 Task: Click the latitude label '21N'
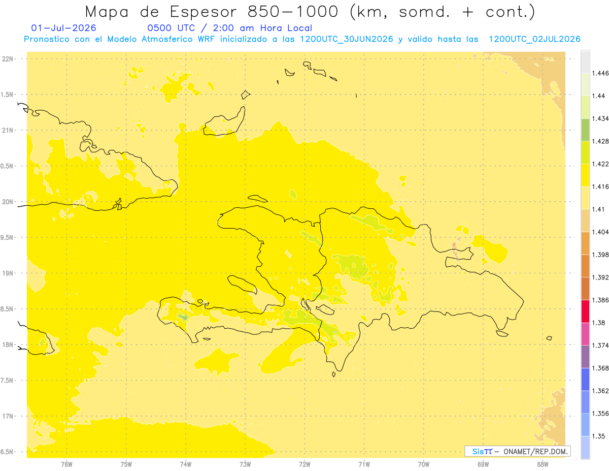click(x=8, y=130)
